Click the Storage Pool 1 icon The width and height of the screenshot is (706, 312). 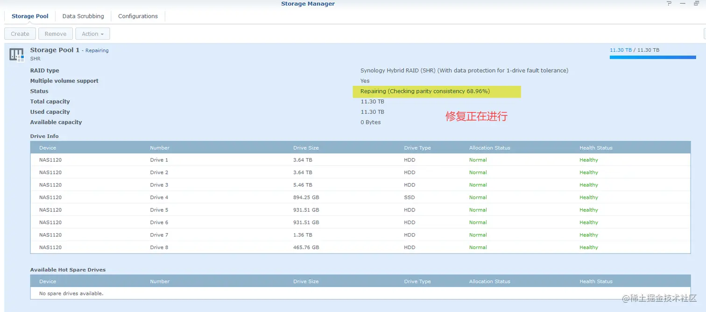point(17,55)
